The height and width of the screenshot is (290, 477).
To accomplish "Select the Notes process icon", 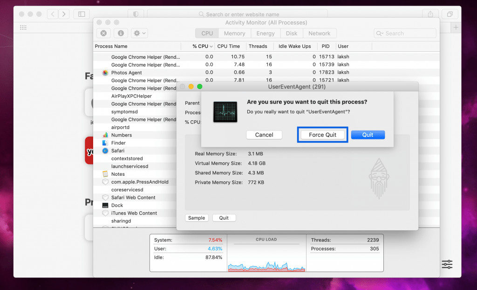I will tap(105, 174).
